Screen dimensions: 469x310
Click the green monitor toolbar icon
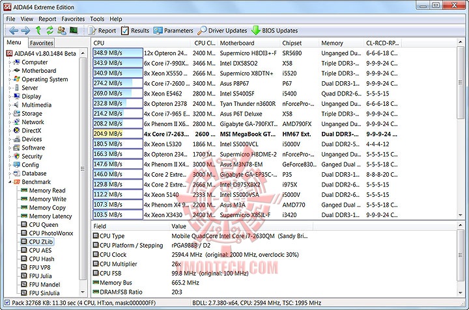(74, 30)
